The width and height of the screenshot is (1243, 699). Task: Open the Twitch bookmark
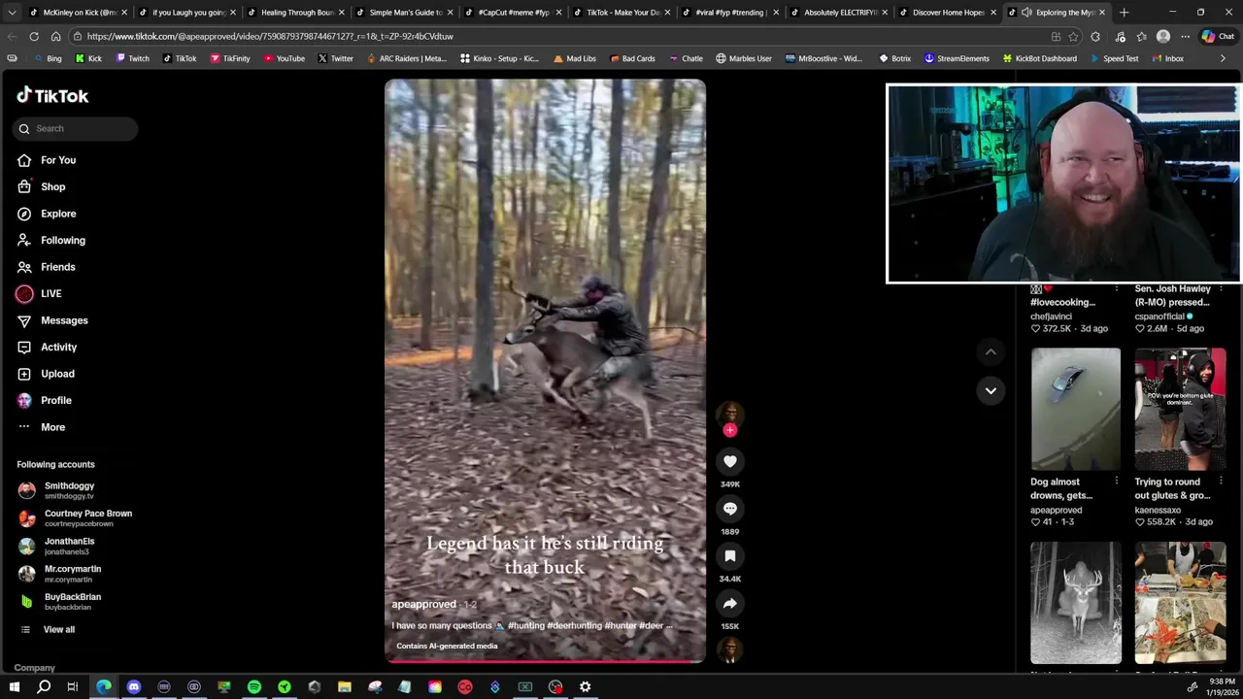click(x=132, y=58)
